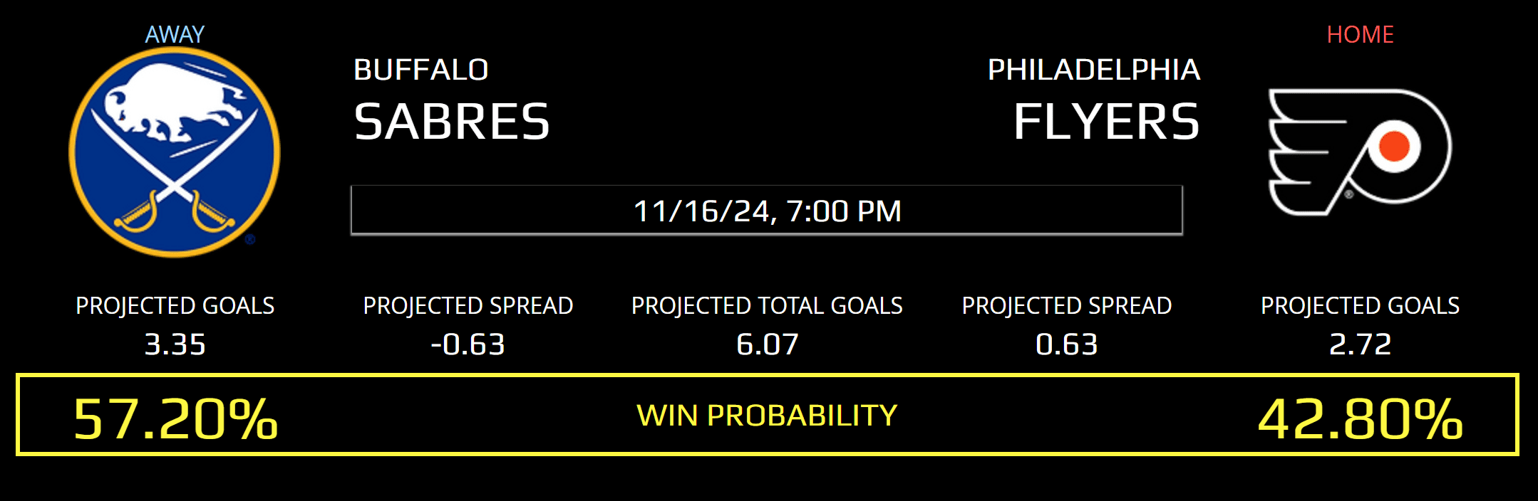Click the 42.80% win probability

pos(1360,419)
